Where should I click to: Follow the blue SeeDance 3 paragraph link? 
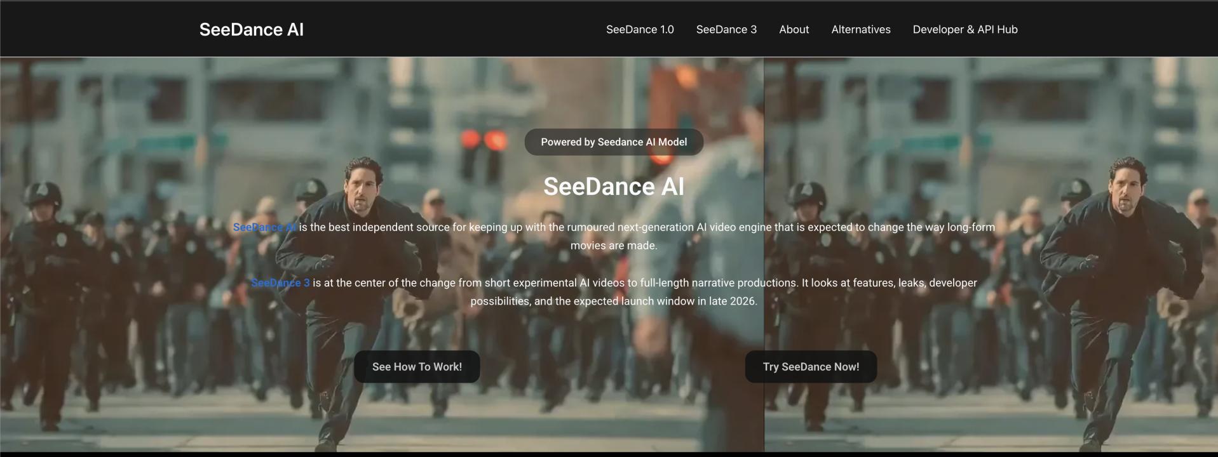280,283
